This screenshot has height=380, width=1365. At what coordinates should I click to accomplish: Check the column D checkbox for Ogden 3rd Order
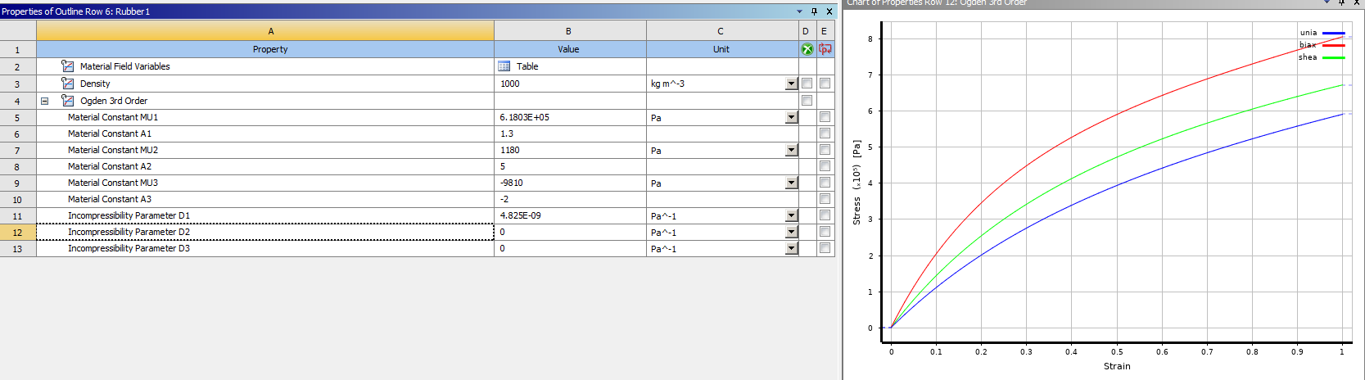click(x=807, y=101)
